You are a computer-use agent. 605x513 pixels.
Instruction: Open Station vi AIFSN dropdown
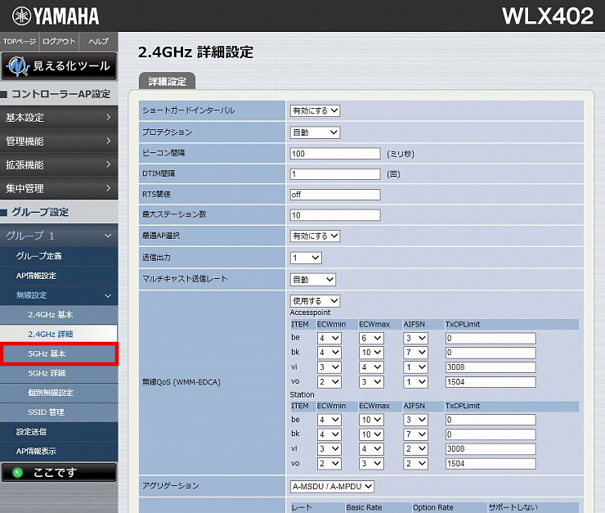pyautogui.click(x=415, y=449)
